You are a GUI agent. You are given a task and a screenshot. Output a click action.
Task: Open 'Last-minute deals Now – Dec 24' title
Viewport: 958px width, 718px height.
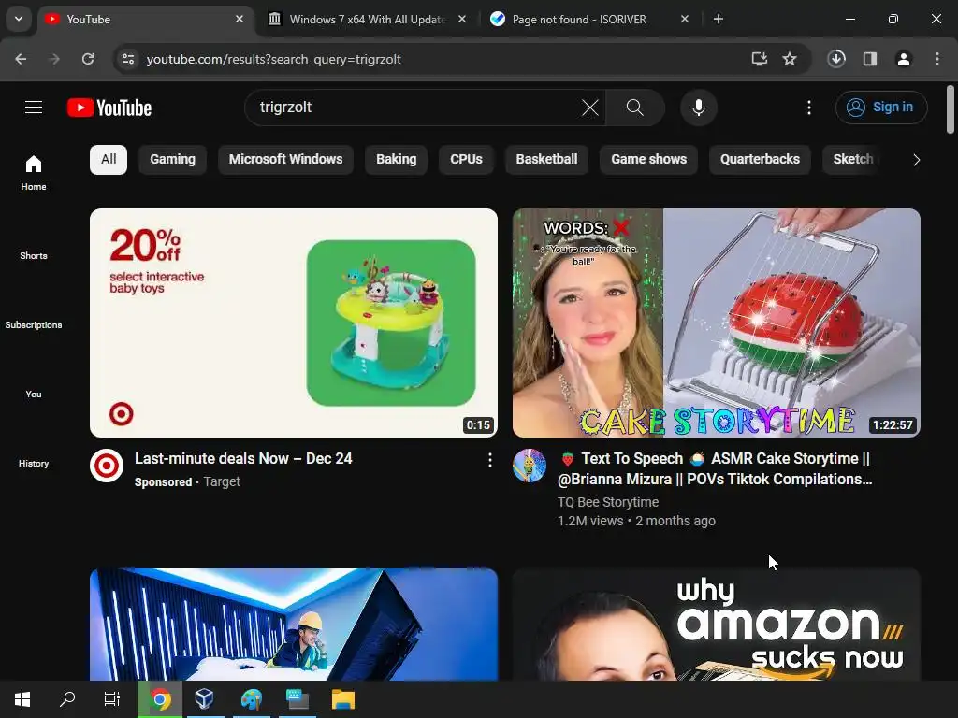coord(243,458)
